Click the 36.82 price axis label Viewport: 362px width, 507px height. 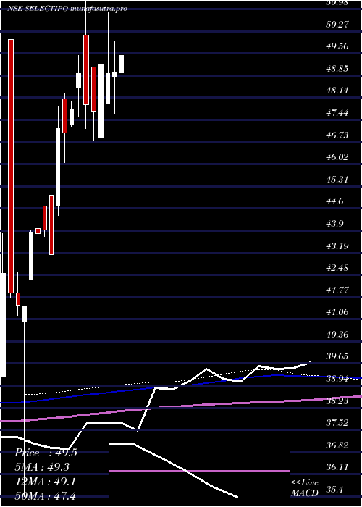(337, 445)
